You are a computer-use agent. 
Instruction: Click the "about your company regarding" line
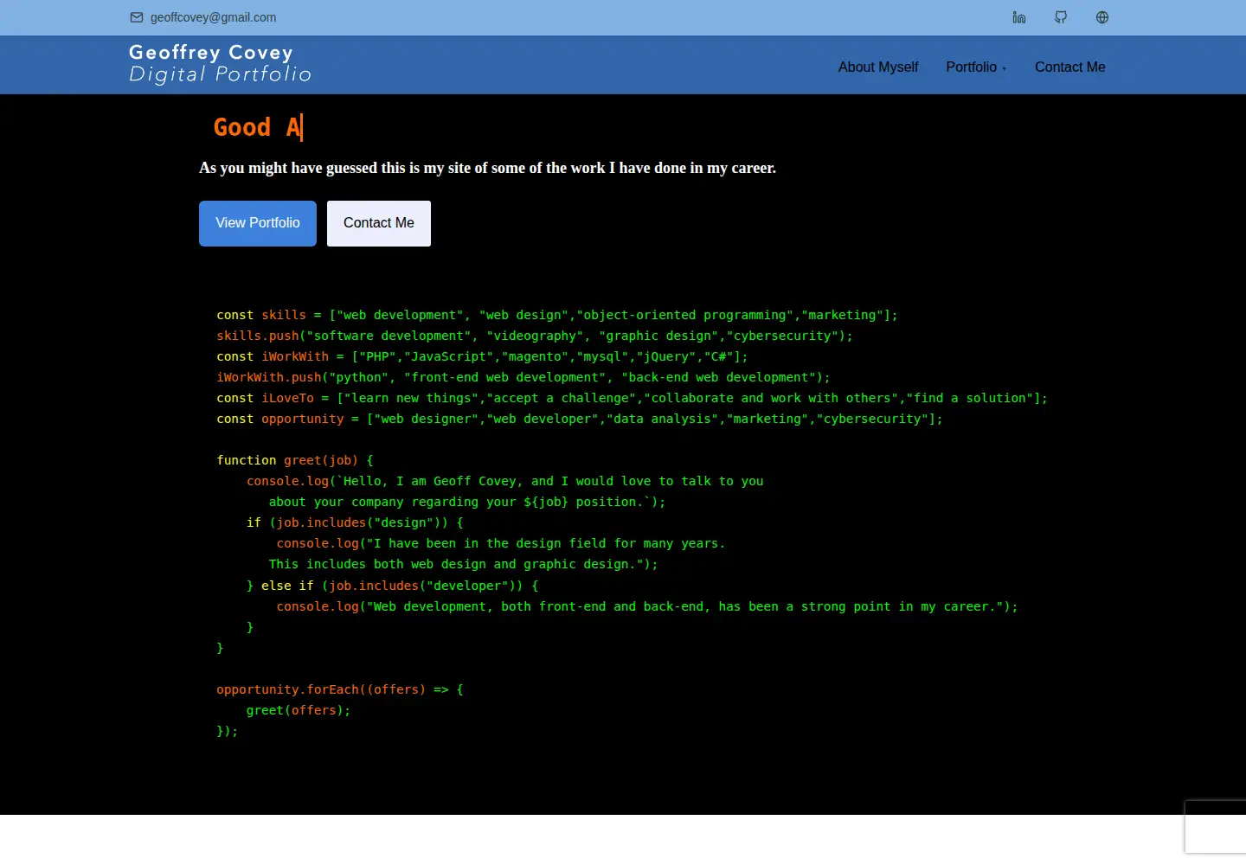467,502
